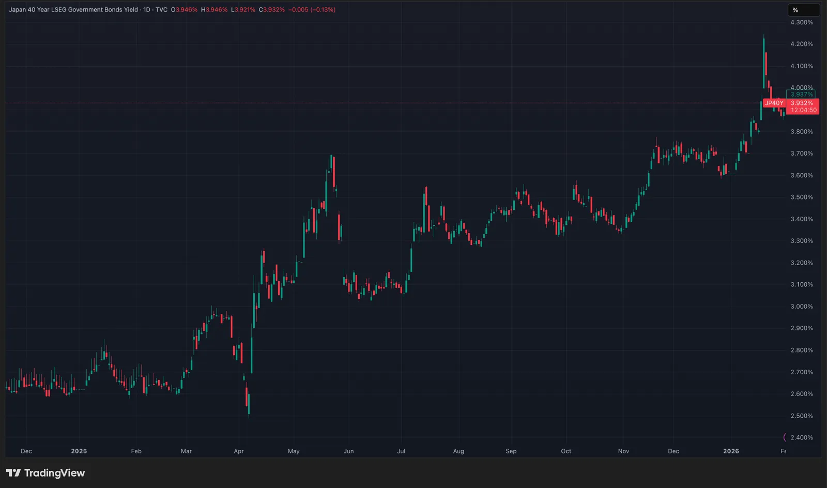This screenshot has width=827, height=488.
Task: Click the change value −0.005 (−0.13%)
Action: coord(312,10)
